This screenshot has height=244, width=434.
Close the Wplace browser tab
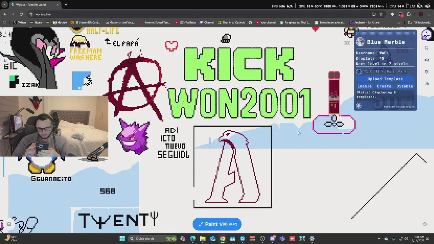(58, 5)
